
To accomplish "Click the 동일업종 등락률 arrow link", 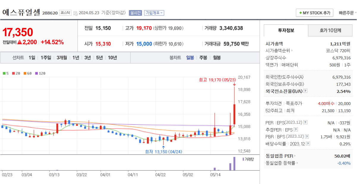I will click(x=297, y=163).
